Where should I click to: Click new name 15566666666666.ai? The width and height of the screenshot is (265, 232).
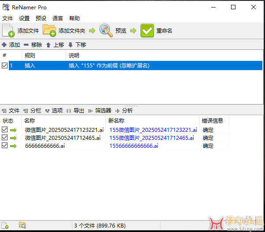pos(134,146)
